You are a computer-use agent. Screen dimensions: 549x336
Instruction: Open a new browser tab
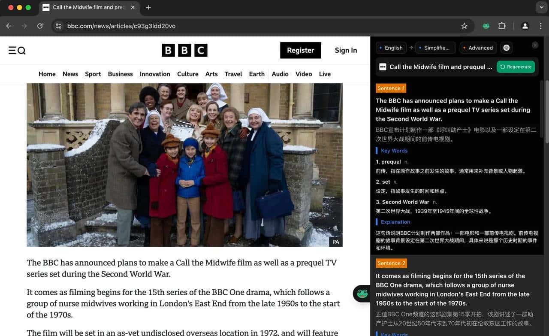pyautogui.click(x=148, y=7)
